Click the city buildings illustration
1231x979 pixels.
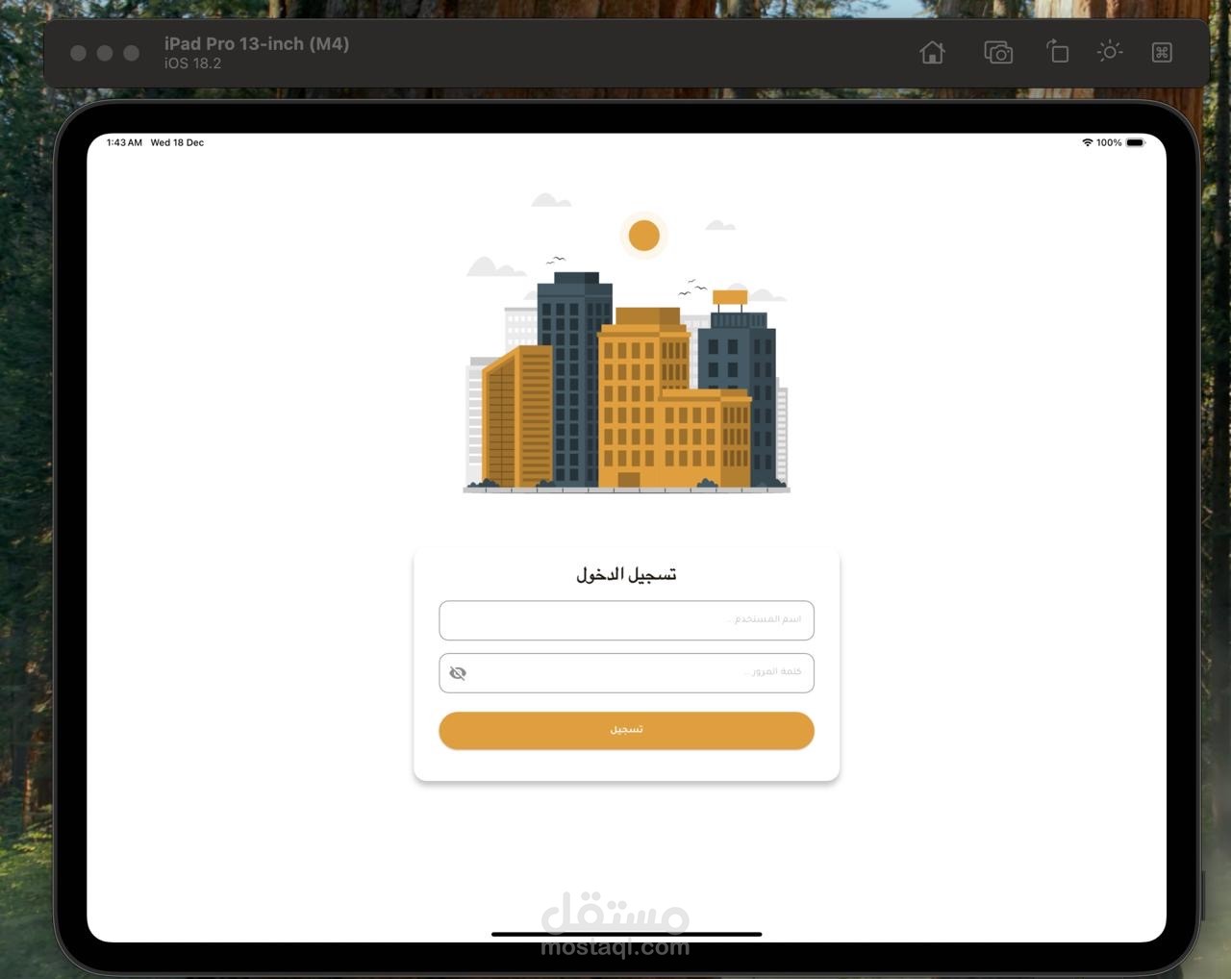[x=626, y=342]
